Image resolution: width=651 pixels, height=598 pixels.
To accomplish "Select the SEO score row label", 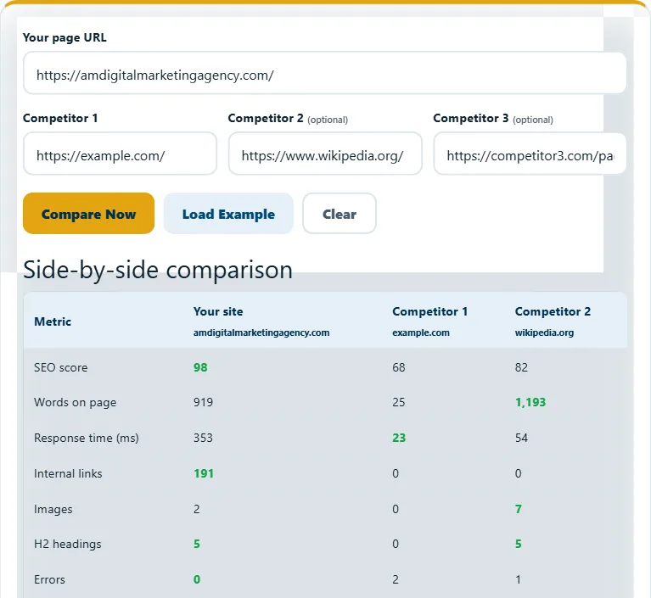I will click(60, 367).
